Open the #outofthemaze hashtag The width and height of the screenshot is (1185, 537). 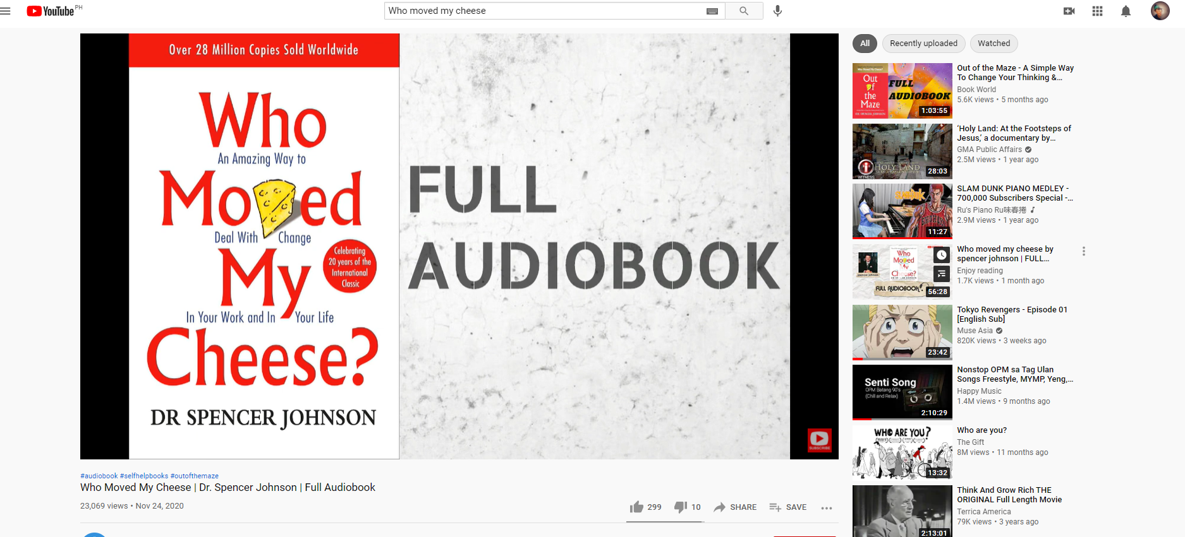pyautogui.click(x=195, y=476)
